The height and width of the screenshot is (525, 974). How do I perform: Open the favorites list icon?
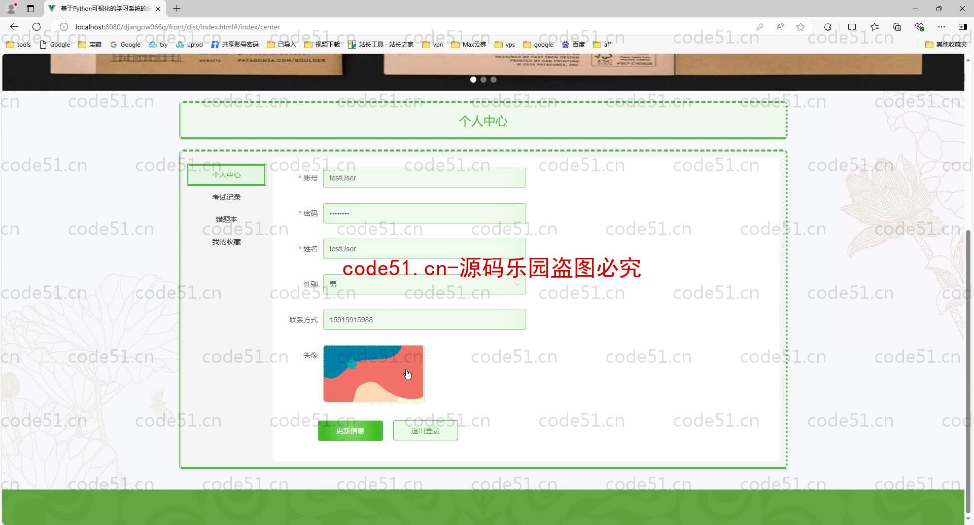[x=875, y=27]
